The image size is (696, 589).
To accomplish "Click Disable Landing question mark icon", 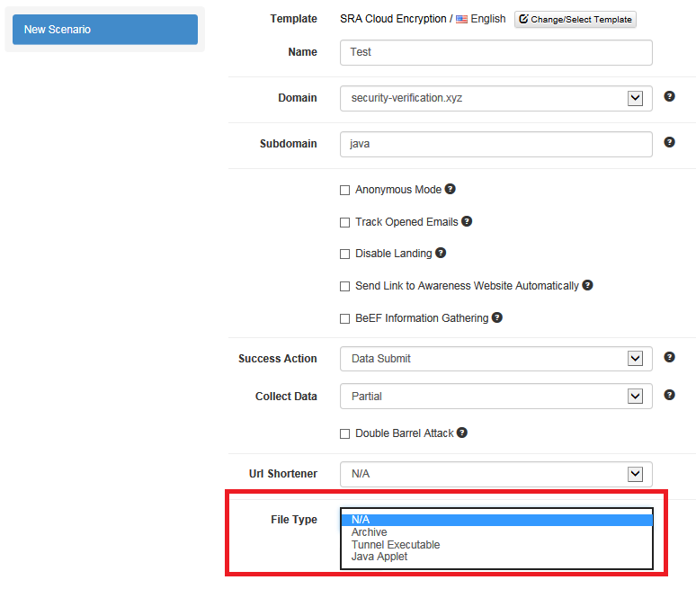I will coord(441,253).
